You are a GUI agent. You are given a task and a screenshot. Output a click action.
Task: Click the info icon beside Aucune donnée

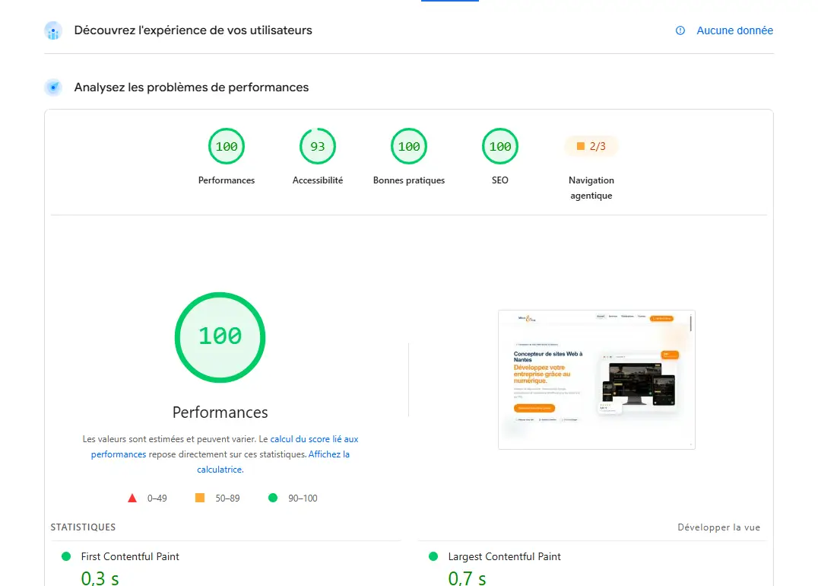[x=680, y=30]
